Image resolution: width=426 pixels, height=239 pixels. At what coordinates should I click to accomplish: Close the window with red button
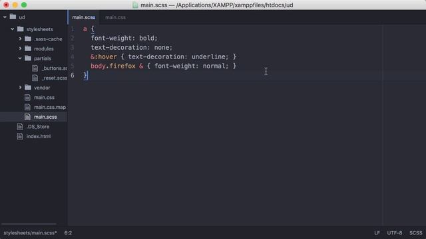point(6,5)
